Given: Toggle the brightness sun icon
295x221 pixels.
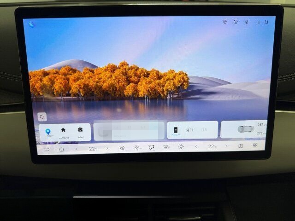Looking at the screenshot, I should 181,147.
